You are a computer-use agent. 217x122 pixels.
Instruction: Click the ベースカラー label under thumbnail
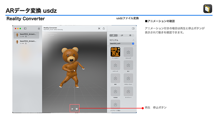point(115,58)
